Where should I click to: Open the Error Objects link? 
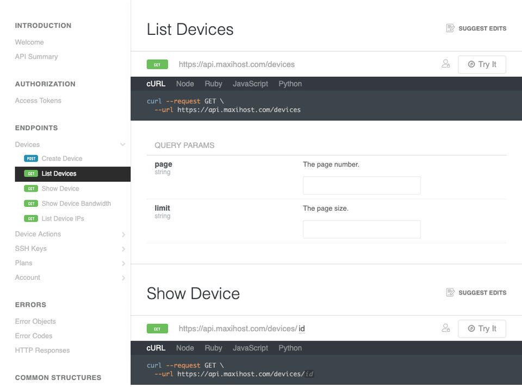[x=35, y=322]
